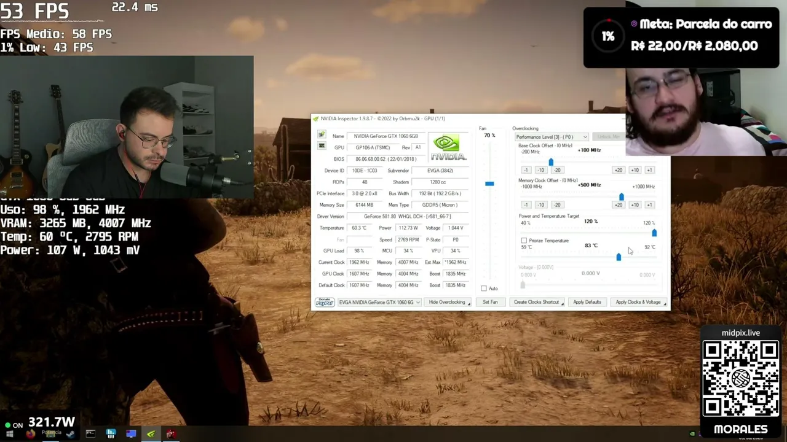787x442 pixels.
Task: Open the monitor display app in taskbar
Action: point(131,435)
